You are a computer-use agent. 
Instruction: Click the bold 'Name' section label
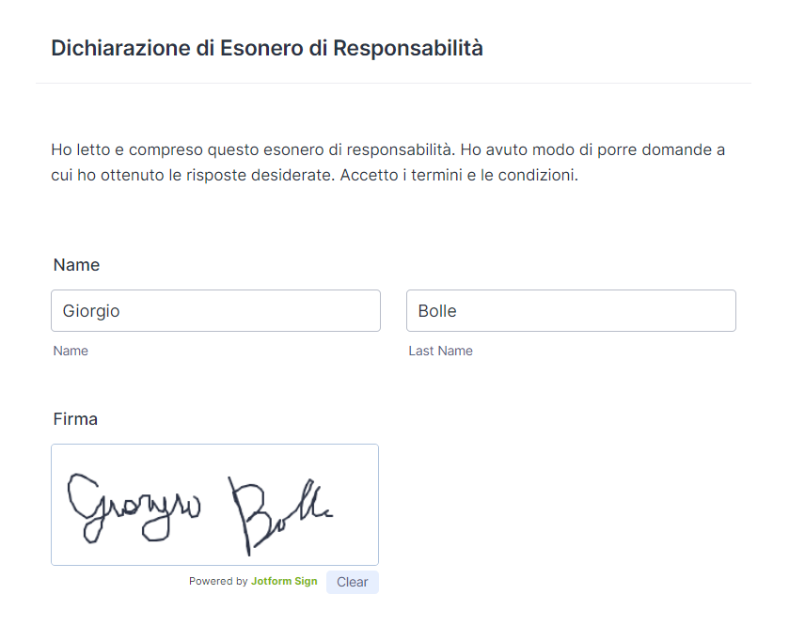[76, 265]
